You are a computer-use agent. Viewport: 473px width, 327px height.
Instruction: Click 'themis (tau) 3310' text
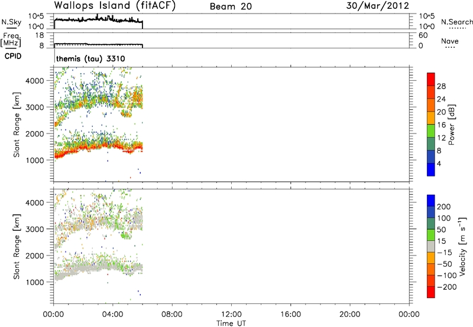pyautogui.click(x=90, y=58)
